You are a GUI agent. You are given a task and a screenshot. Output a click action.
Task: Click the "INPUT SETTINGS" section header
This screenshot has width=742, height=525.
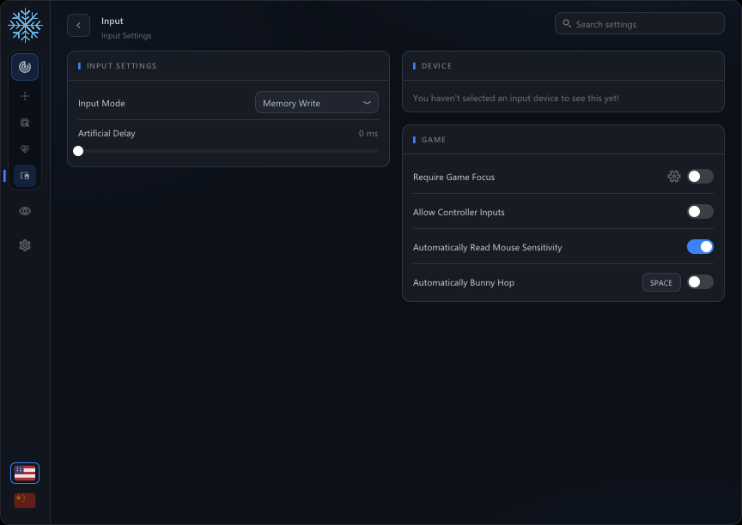(122, 66)
